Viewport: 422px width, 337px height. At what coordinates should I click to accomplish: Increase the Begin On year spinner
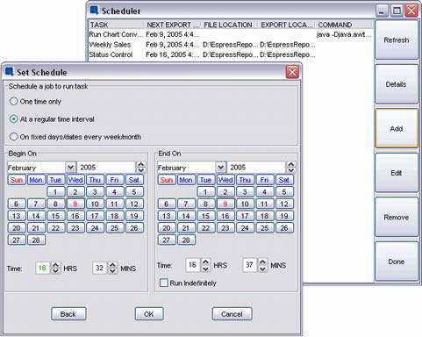141,164
